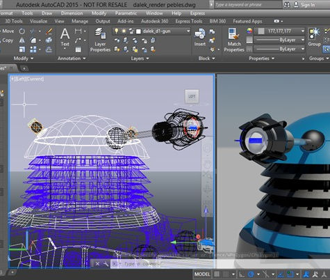Image resolution: width=330 pixels, height=280 pixels.
Task: Expand the Groups panel
Action: tap(319, 59)
